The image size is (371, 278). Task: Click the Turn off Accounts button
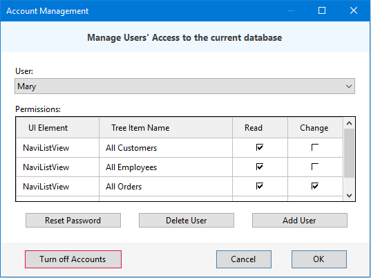click(x=73, y=259)
